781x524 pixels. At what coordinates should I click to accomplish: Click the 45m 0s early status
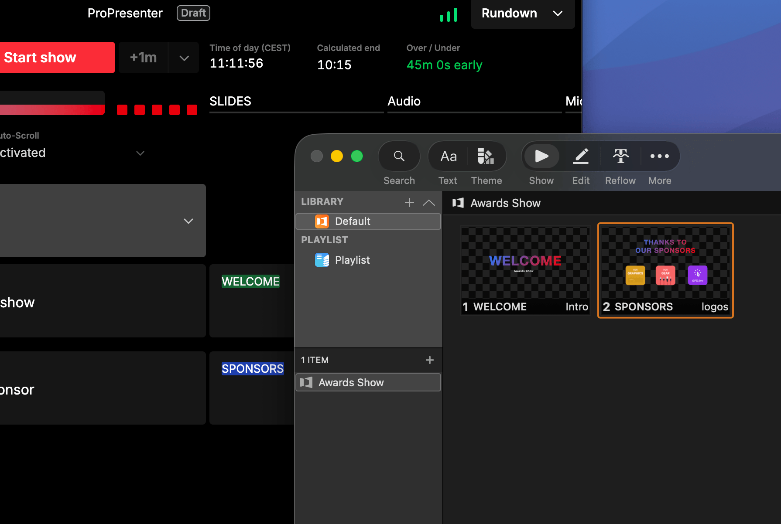(x=444, y=65)
